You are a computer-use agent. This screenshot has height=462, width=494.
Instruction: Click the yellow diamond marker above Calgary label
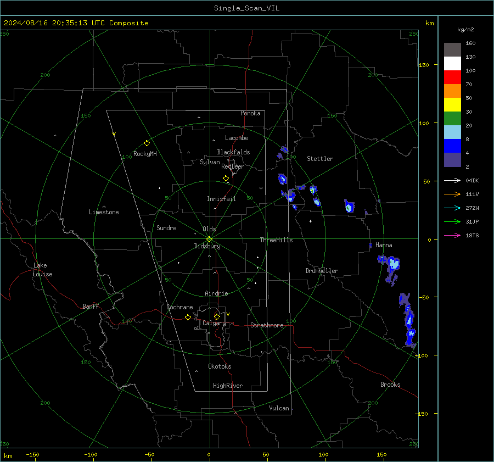pos(217,316)
